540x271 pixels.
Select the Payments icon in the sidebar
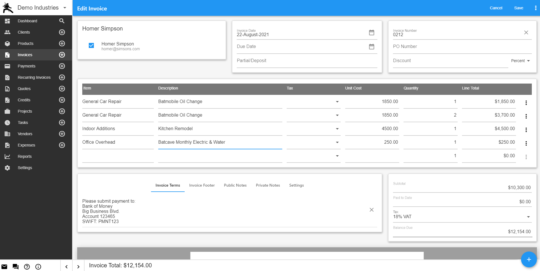coord(7,66)
